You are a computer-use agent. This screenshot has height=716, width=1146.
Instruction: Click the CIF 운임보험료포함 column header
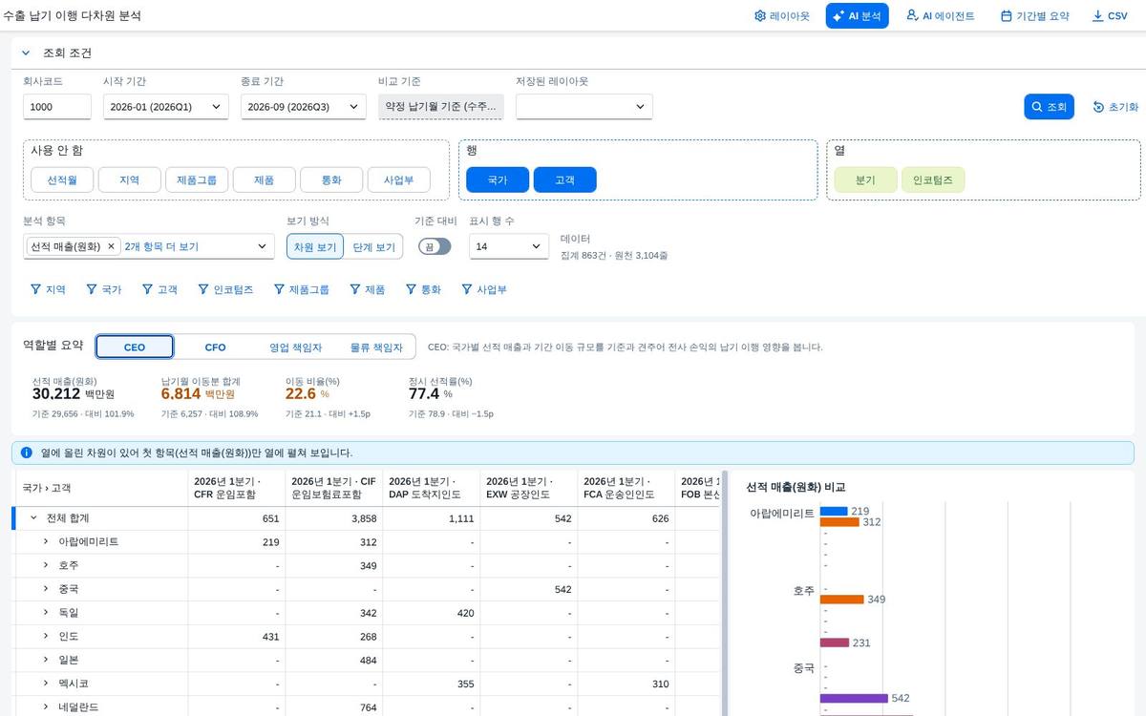pyautogui.click(x=333, y=488)
